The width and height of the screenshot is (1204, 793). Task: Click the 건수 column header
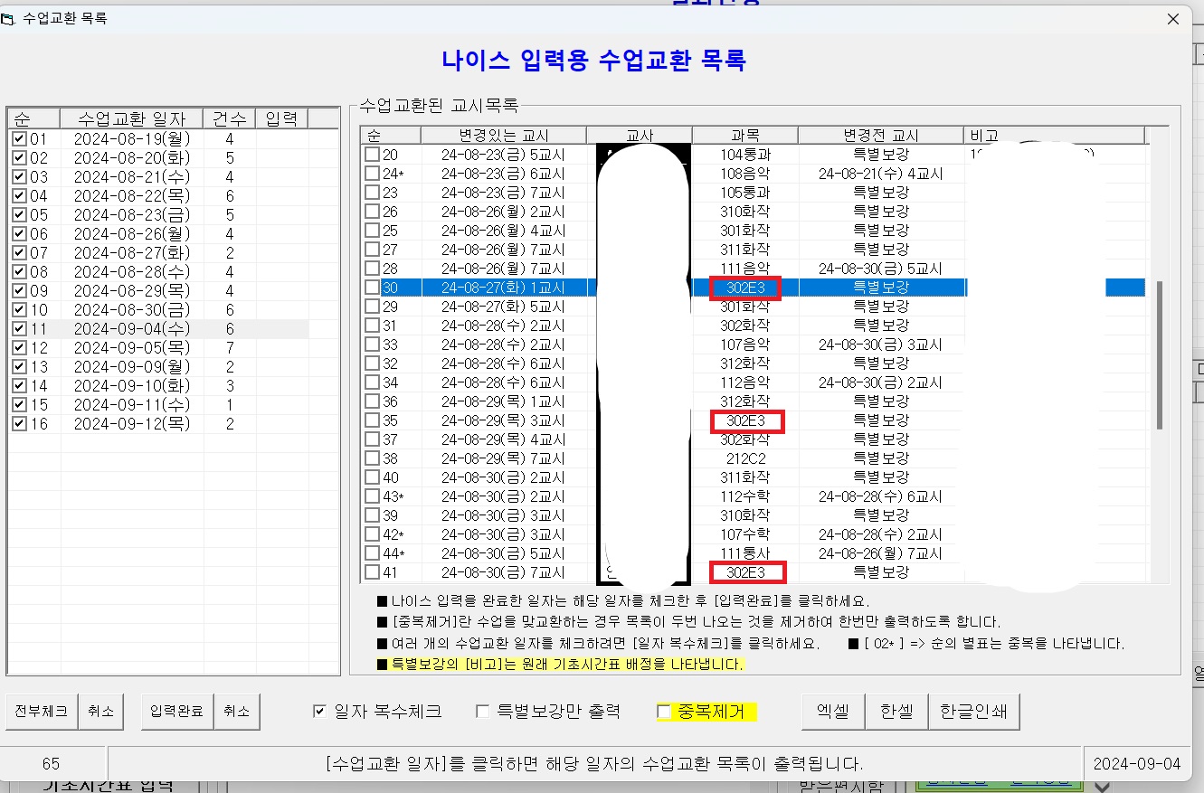[x=230, y=118]
